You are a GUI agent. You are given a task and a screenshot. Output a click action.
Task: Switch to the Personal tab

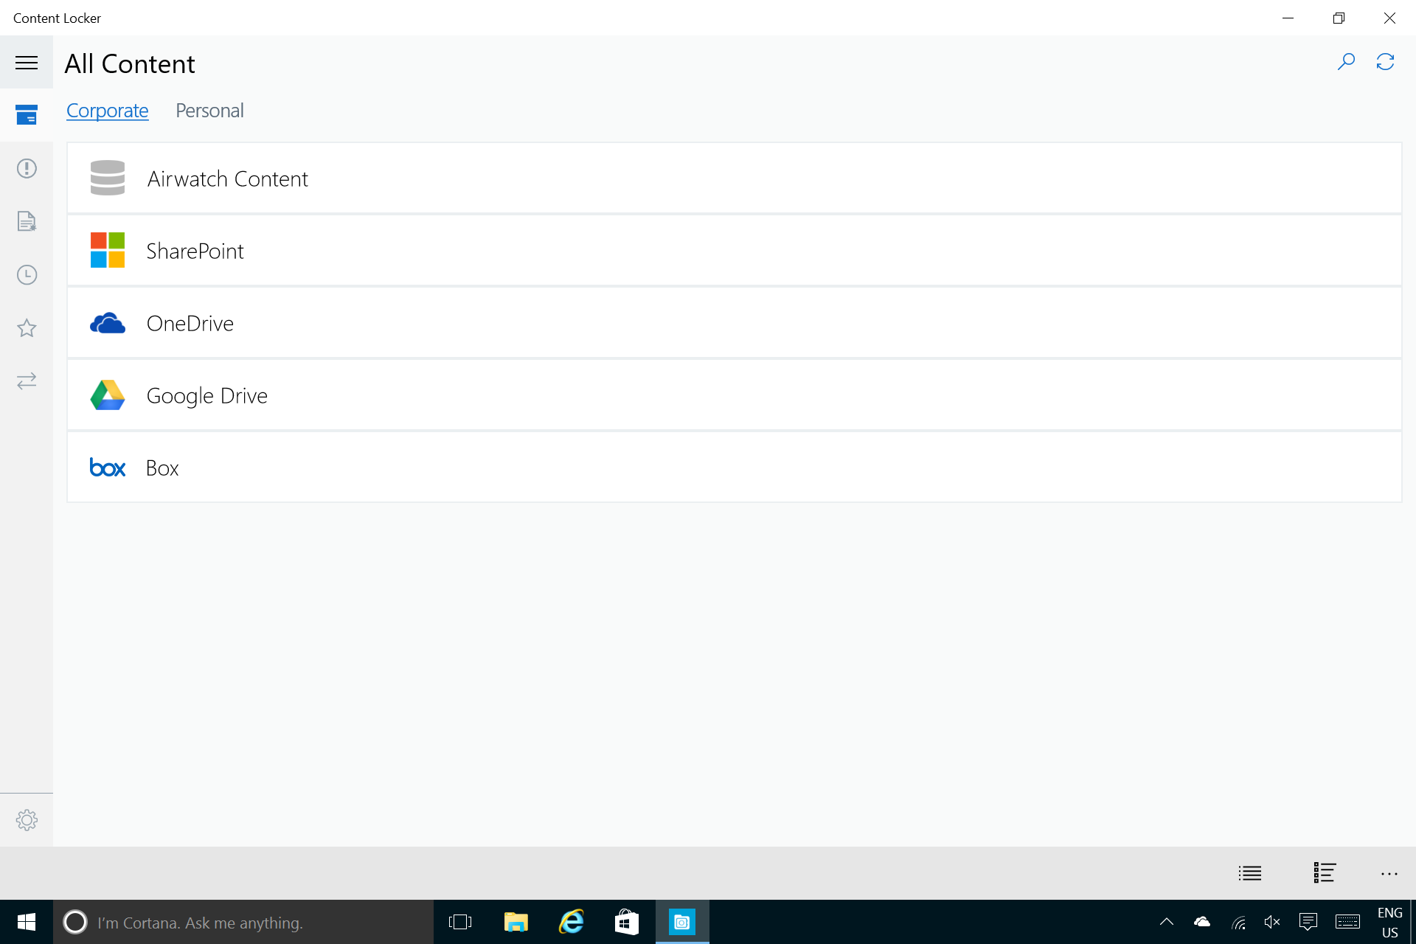[209, 111]
